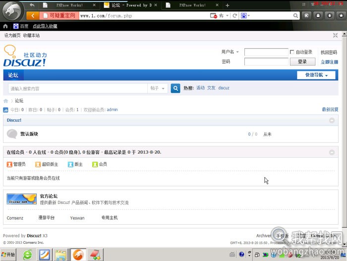Screen dimensions: 347x261
Task: Click the reload page icon
Action: pos(234,15)
